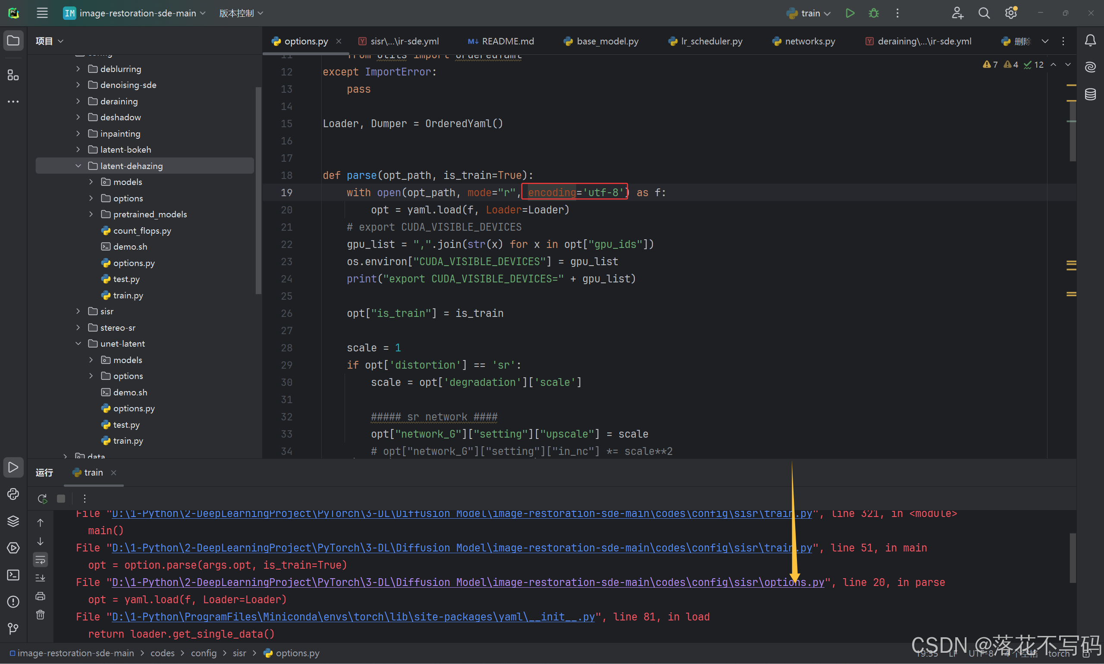Viewport: 1104px width, 664px height.
Task: Toggle soft-wrap in run console
Action: (x=40, y=559)
